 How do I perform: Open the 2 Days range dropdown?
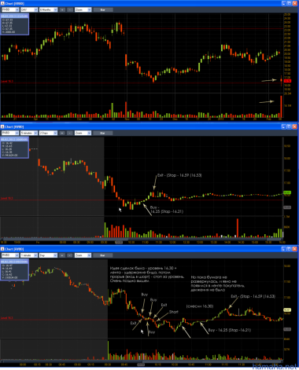[48, 133]
